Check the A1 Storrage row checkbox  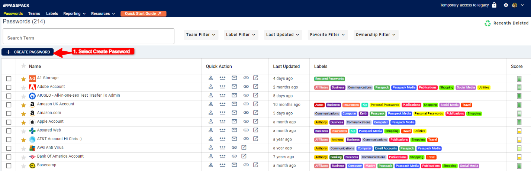9,79
